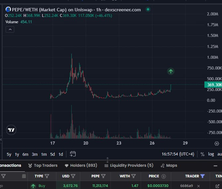Remove trader filter 6606a9 with X
The image size is (222, 189).
tap(198, 186)
